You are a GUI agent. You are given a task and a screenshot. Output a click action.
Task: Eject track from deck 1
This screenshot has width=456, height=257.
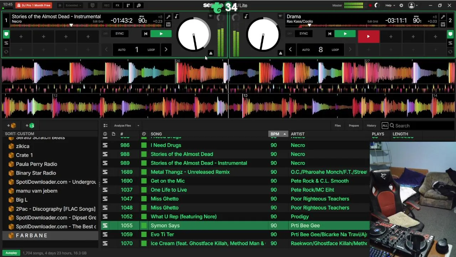pyautogui.click(x=211, y=53)
